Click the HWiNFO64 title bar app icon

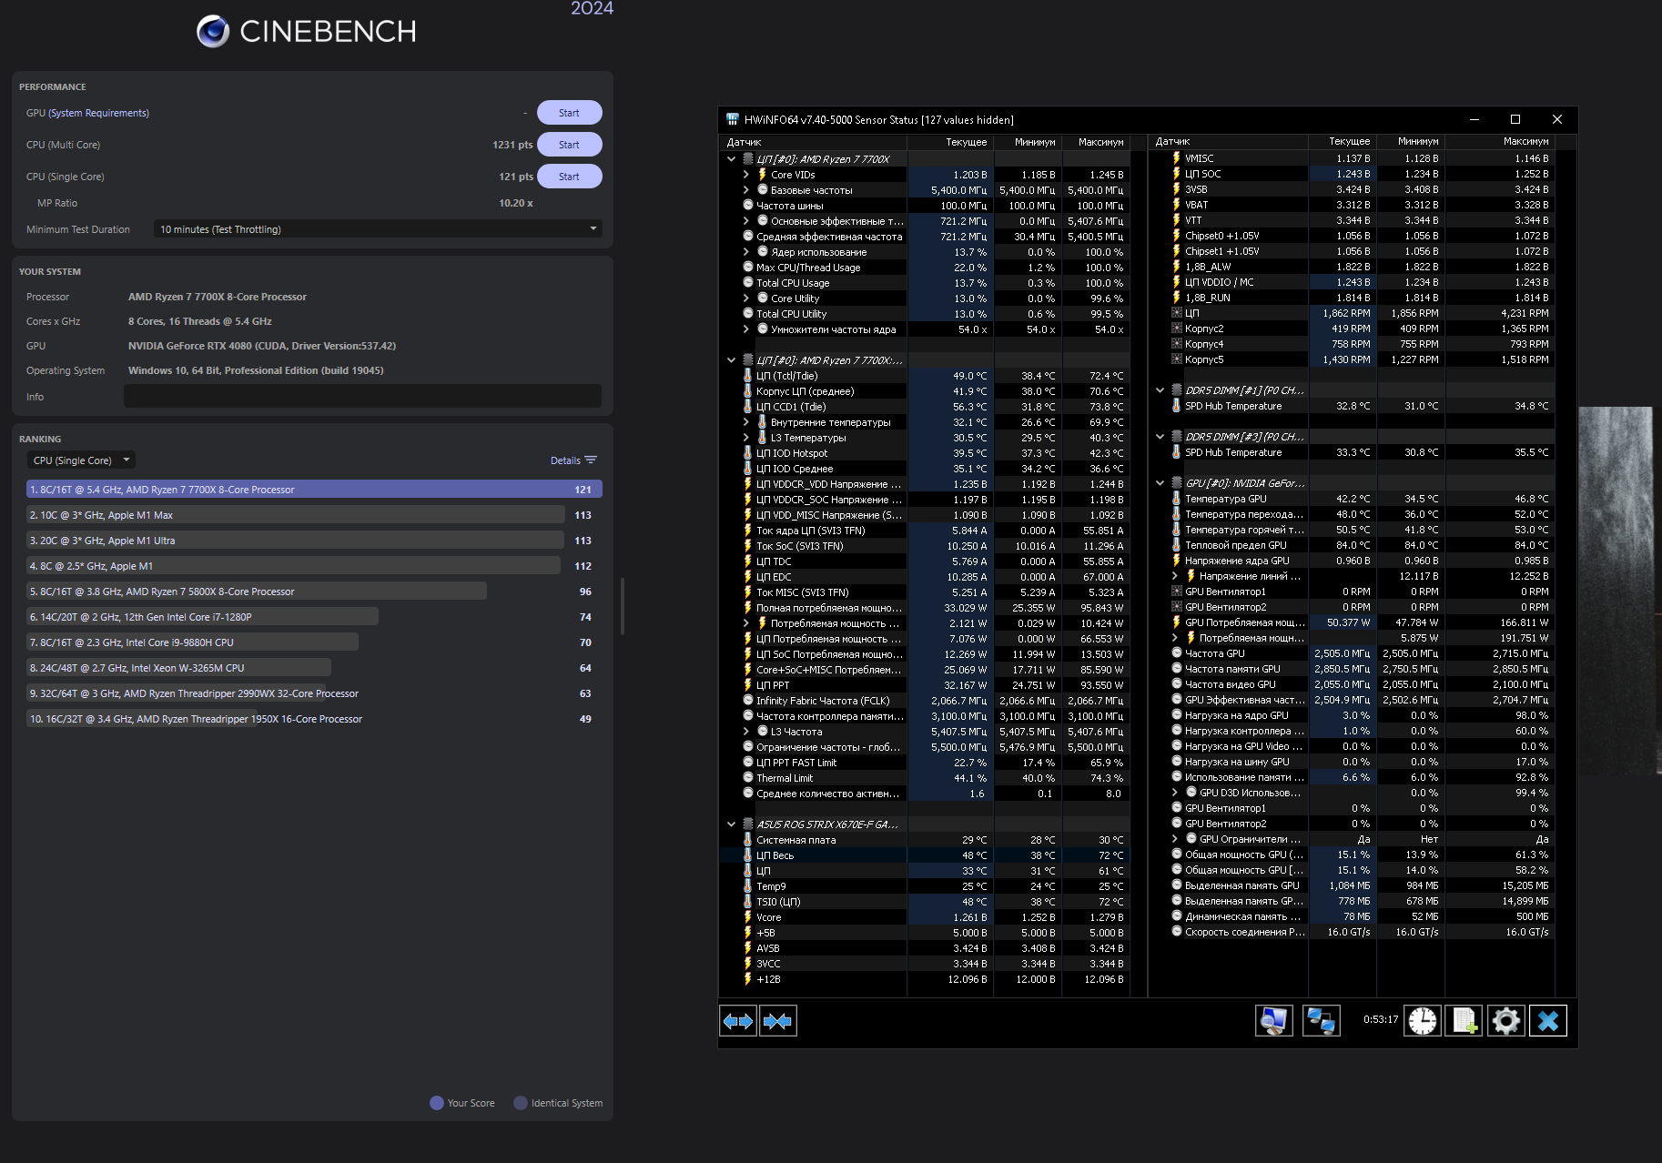click(732, 119)
